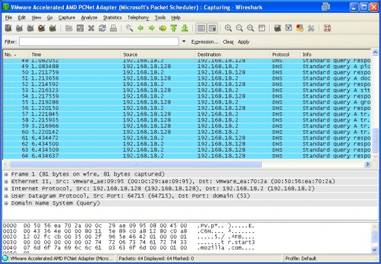Focus the Filter text input field
Screen dimensions: 381x264
pos(99,42)
